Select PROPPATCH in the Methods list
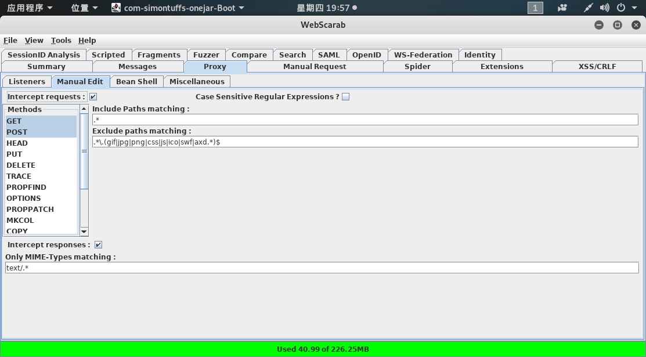Image resolution: width=646 pixels, height=357 pixels. [41, 210]
